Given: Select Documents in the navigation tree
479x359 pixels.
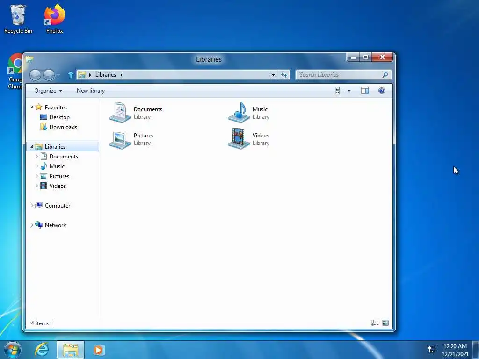Looking at the screenshot, I should 64,157.
